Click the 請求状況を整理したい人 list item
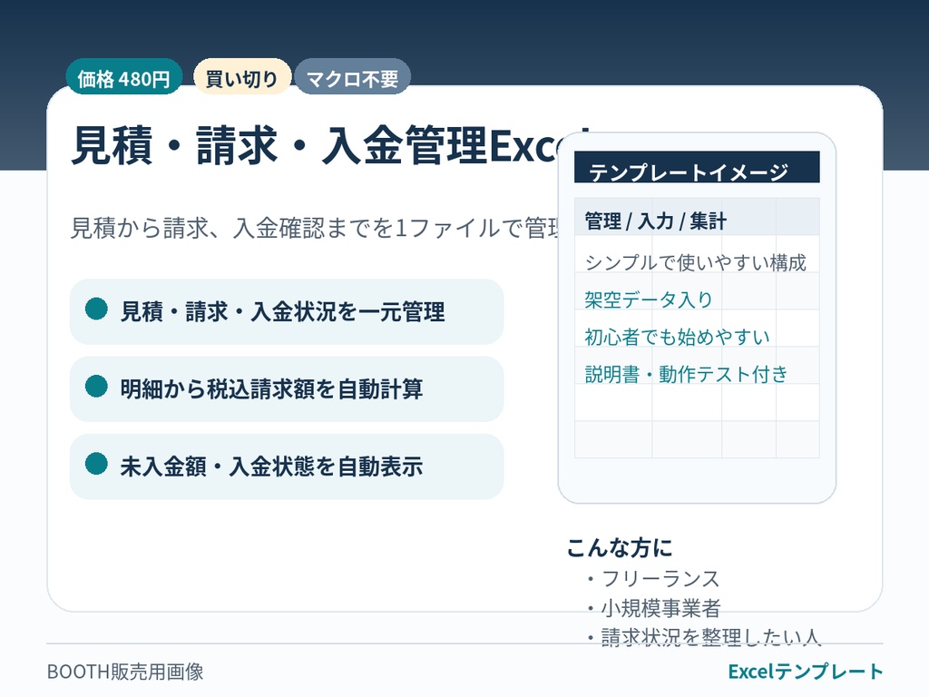Viewport: 929px width, 697px height. point(703,637)
